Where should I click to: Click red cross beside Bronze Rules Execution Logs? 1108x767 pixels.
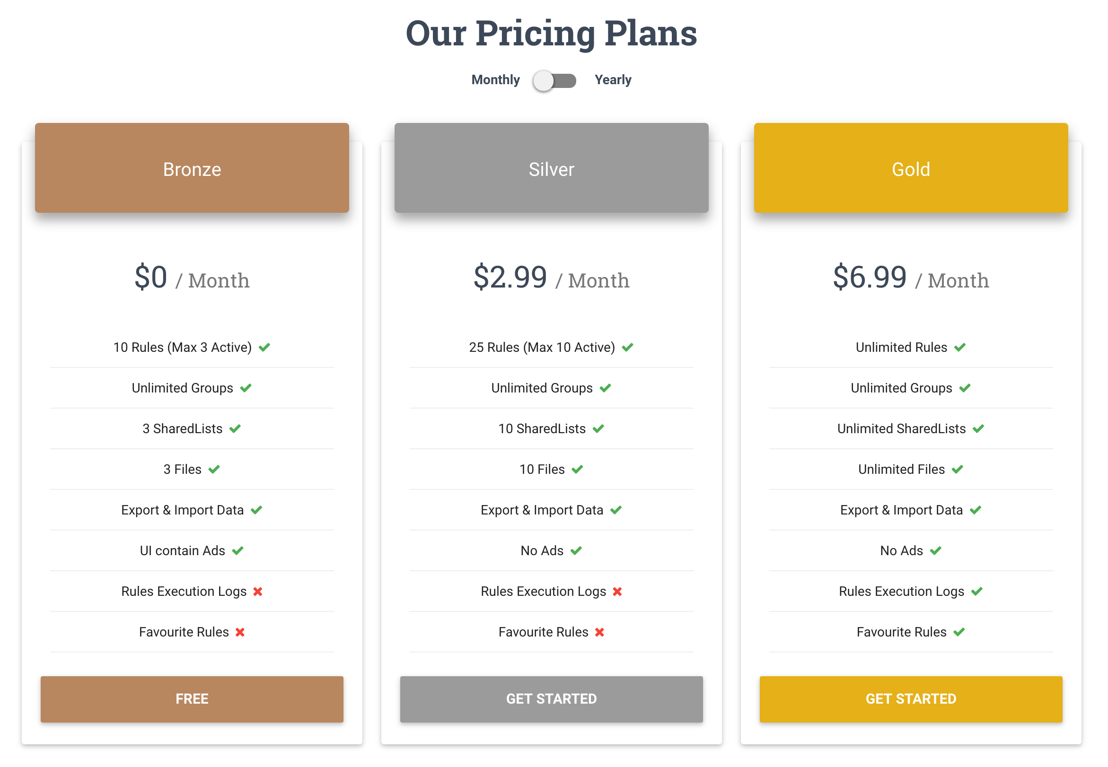coord(258,592)
